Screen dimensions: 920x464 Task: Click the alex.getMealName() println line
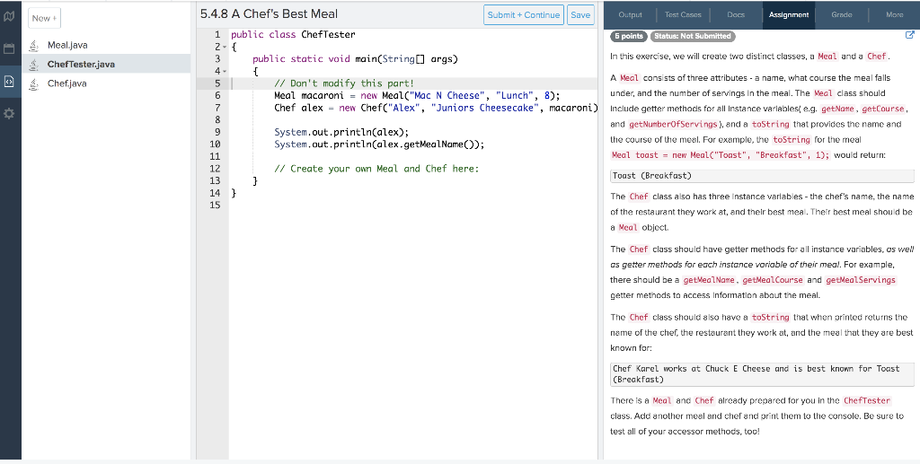379,144
